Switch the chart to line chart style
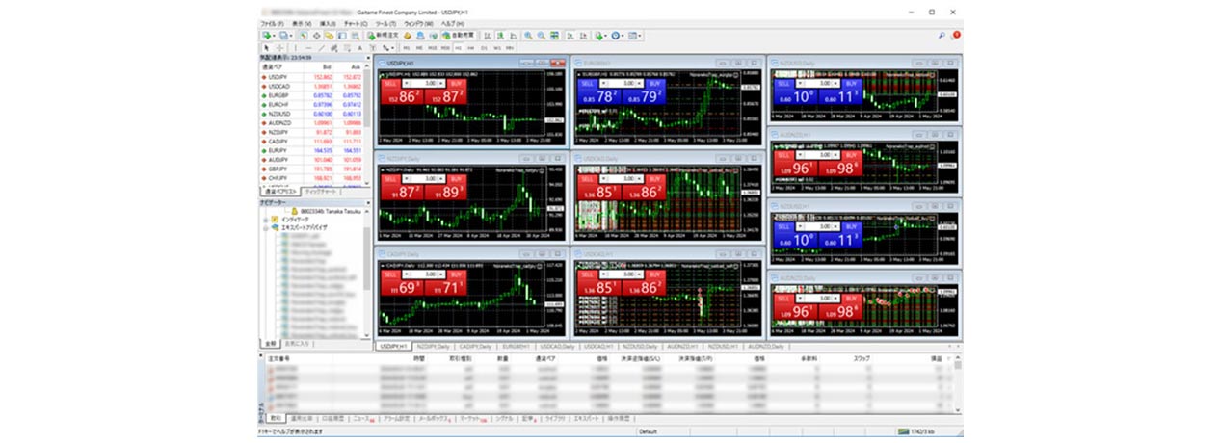 click(513, 36)
